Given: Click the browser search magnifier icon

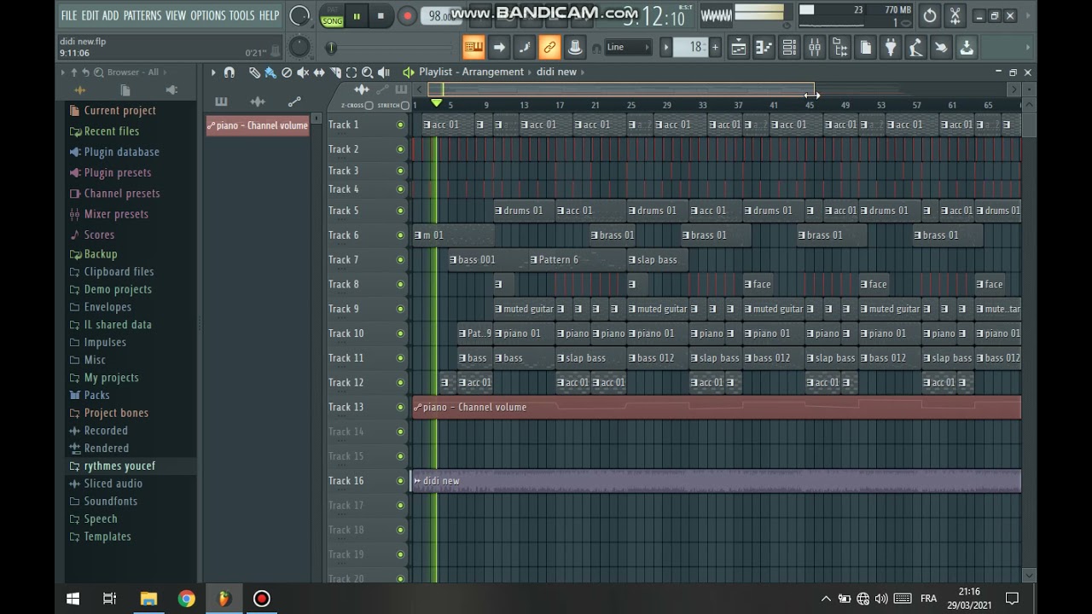Looking at the screenshot, I should click(x=99, y=72).
